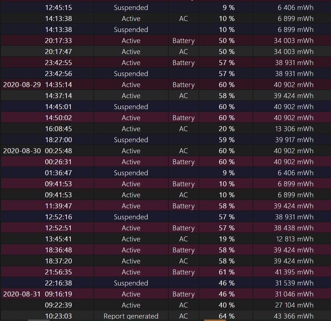Click the 27 104 mWh capacity value
This screenshot has height=321, width=331.
pyautogui.click(x=294, y=305)
